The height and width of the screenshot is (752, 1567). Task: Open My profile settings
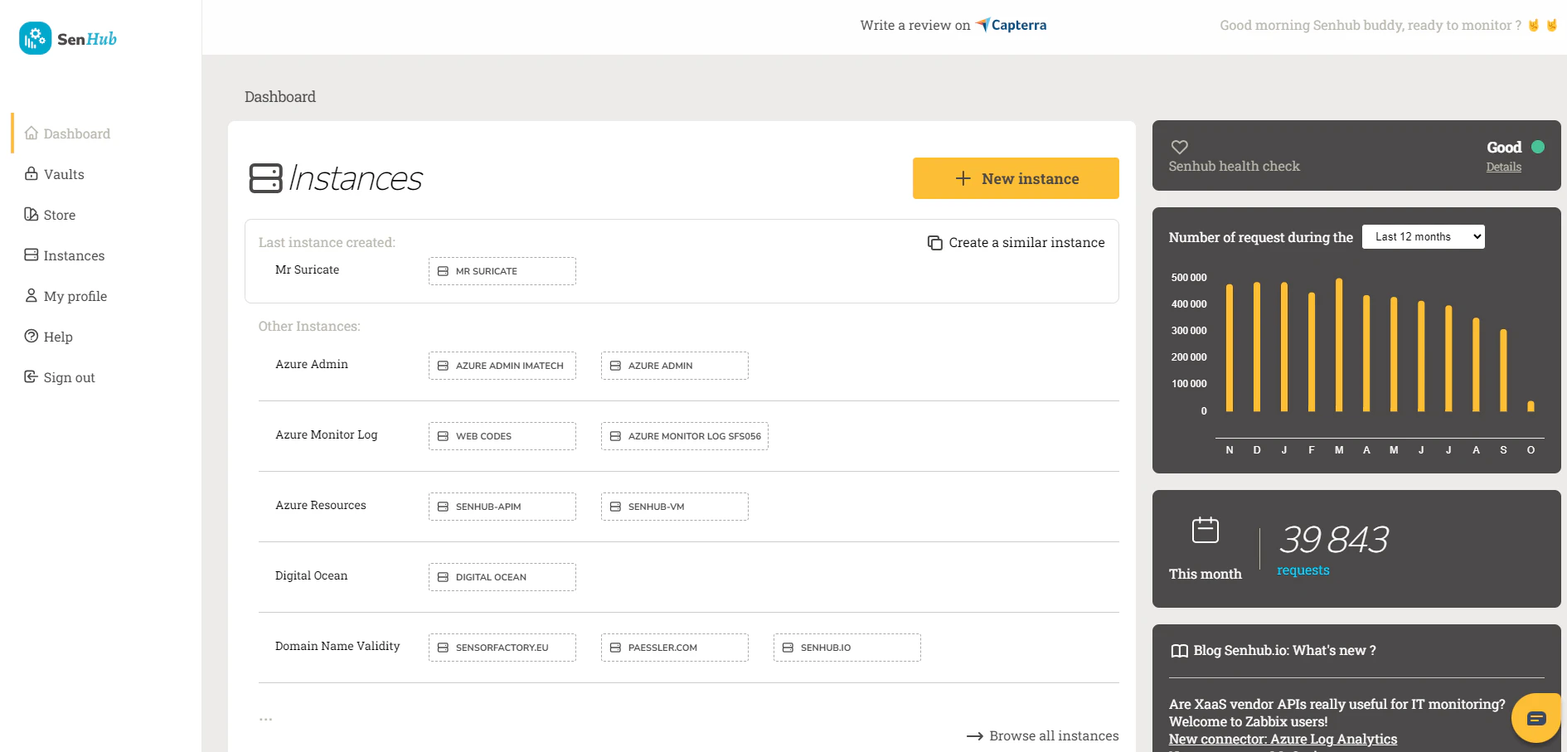(75, 296)
